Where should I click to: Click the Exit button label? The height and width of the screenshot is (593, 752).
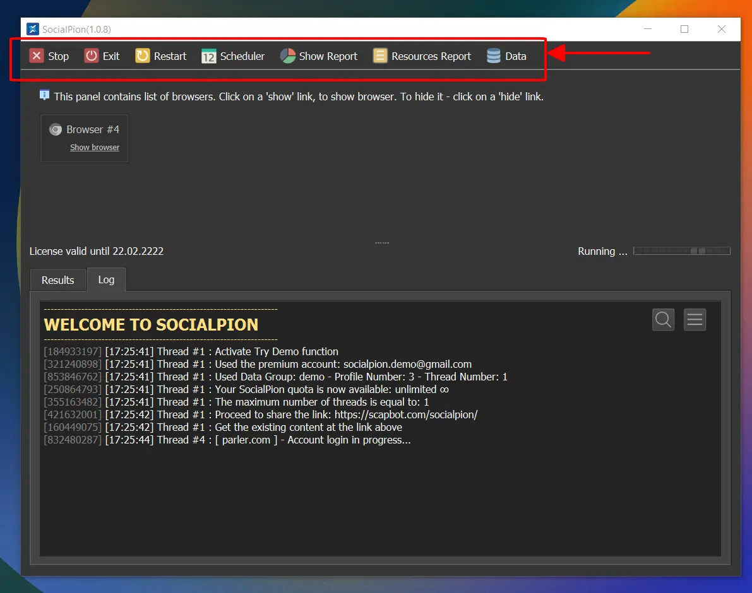(111, 57)
